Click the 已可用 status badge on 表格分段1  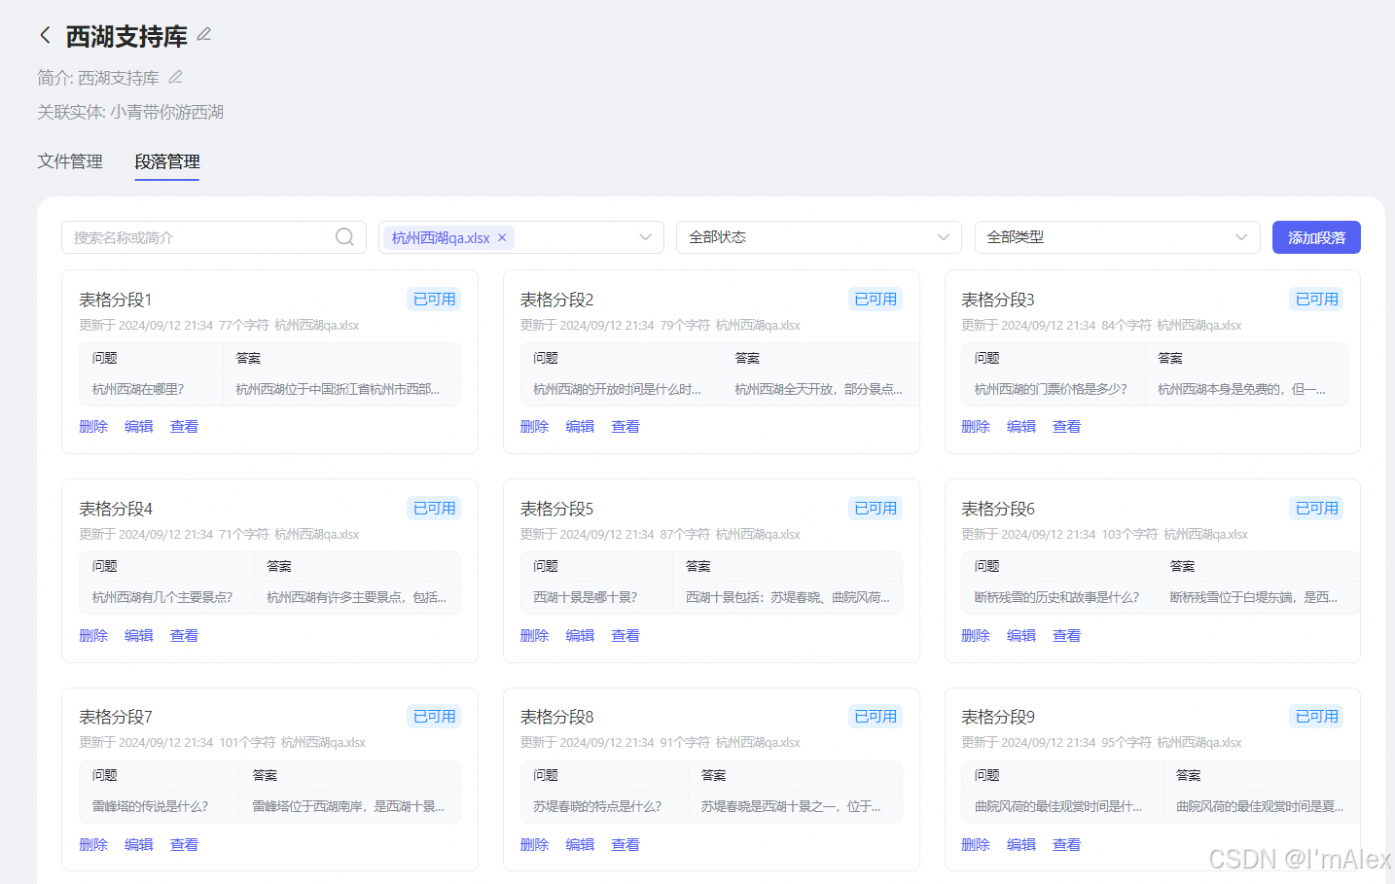coord(434,300)
